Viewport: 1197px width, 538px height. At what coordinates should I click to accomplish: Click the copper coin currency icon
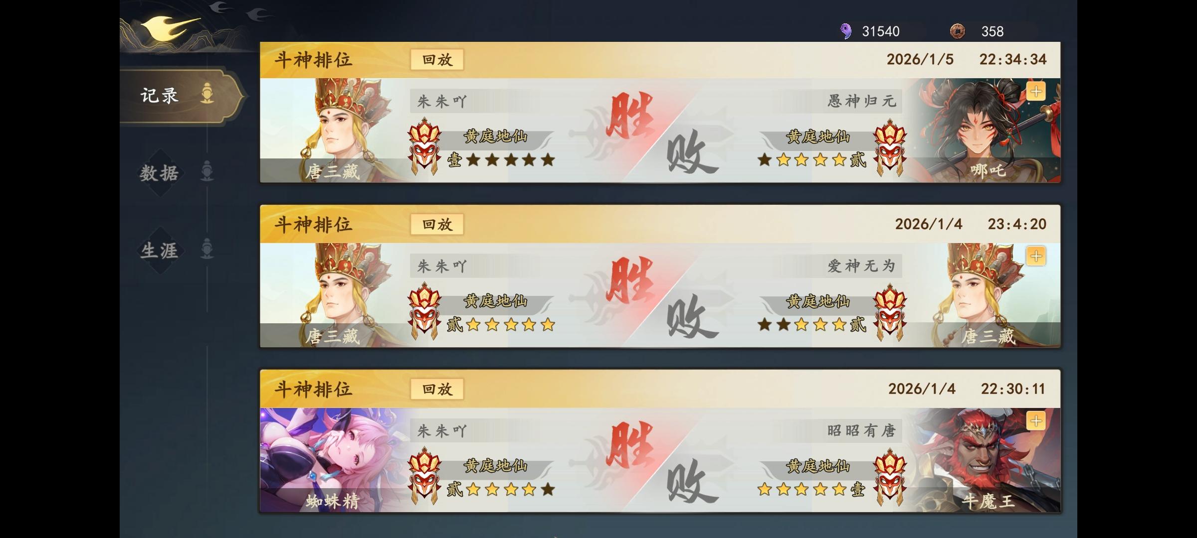pos(957,31)
